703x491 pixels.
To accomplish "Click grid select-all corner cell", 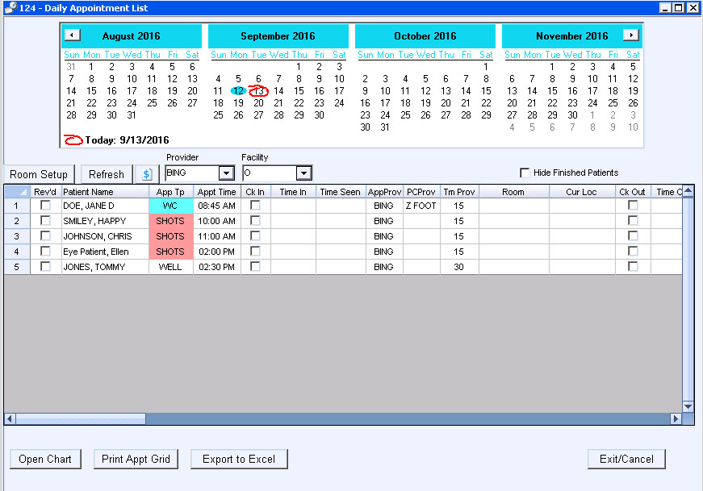I will coord(18,192).
